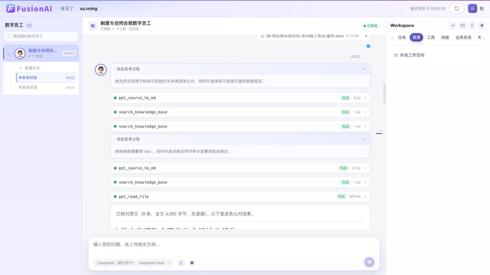Click the 已完成 status badge
The image size is (490, 275).
[370, 26]
